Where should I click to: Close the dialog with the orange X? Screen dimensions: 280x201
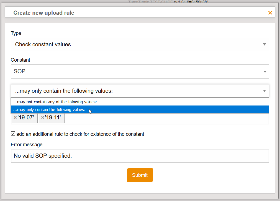point(270,12)
